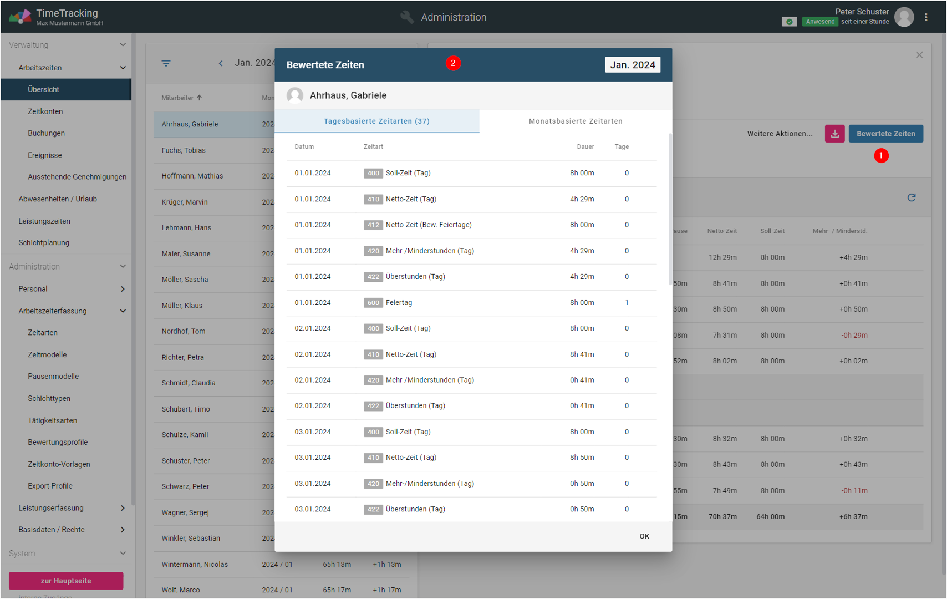Click the dialog's vertical scrollbar
947x599 pixels.
670,211
